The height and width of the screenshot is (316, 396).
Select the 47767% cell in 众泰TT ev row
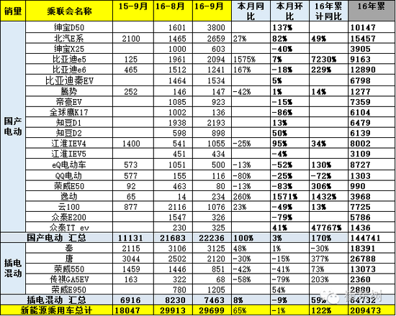tap(328, 227)
